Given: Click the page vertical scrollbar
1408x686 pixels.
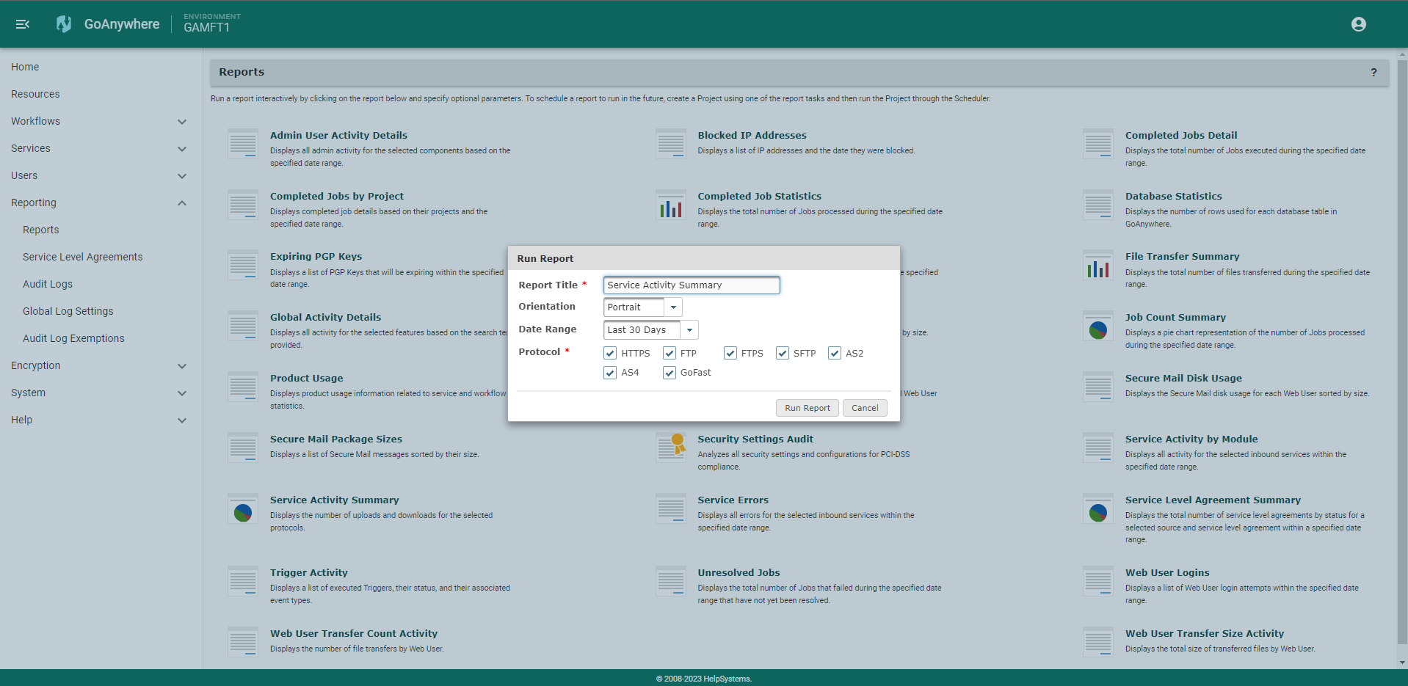Looking at the screenshot, I should click(1402, 352).
